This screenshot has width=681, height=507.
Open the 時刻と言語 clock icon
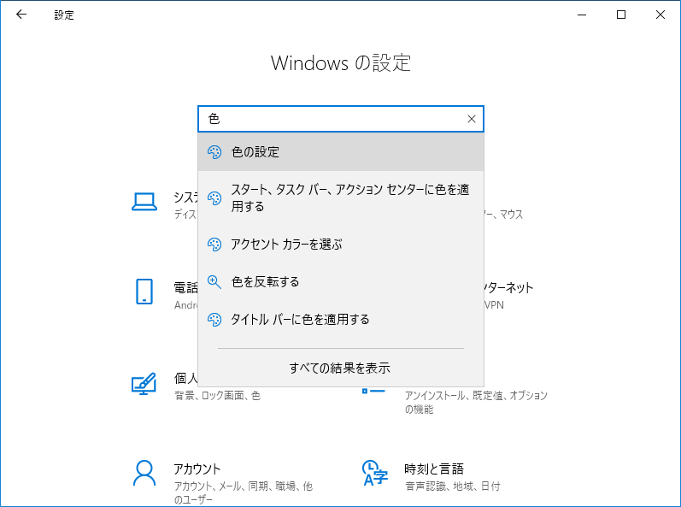374,473
